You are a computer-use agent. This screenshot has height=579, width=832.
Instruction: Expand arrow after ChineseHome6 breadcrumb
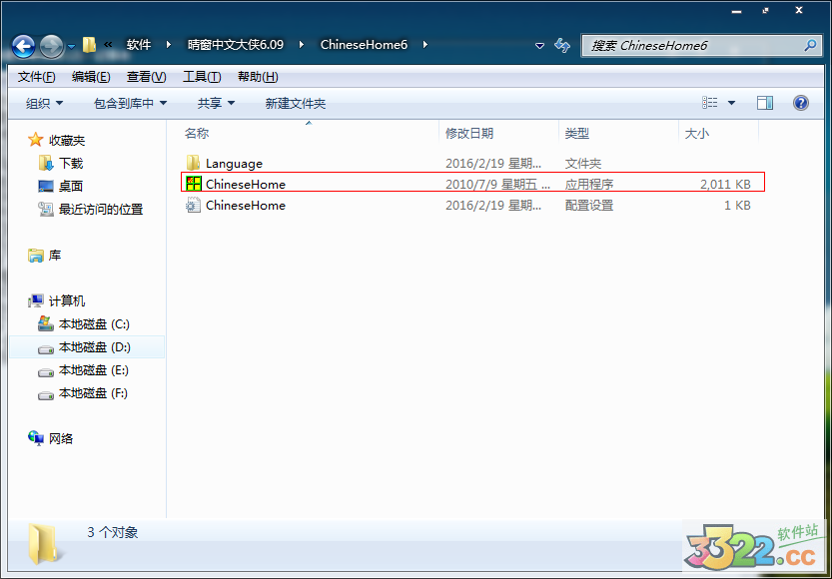point(425,45)
